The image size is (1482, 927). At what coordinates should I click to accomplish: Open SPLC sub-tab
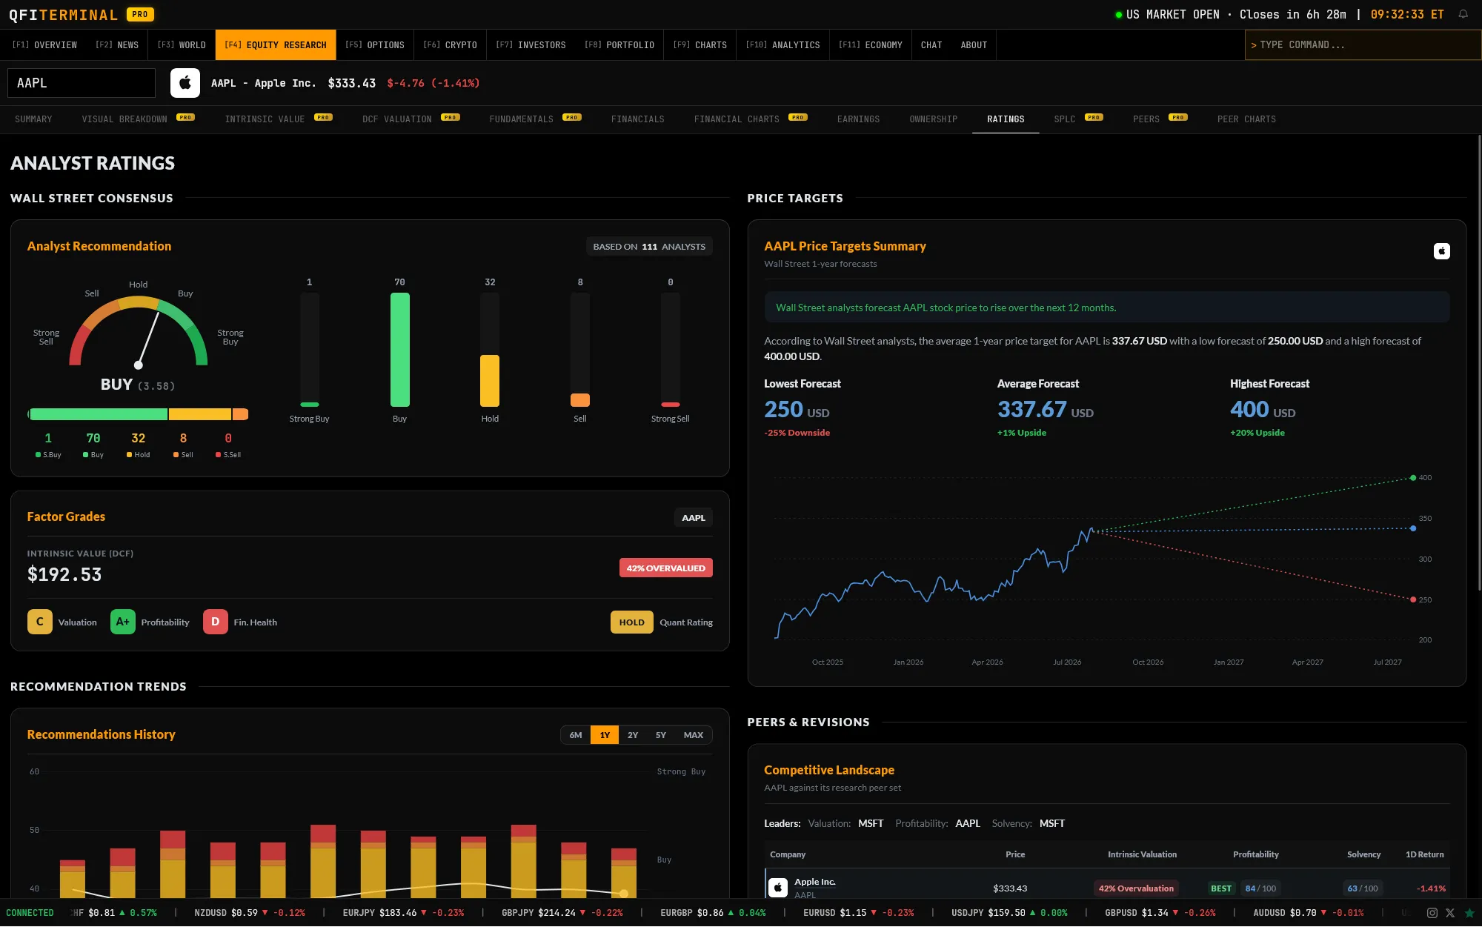[1078, 119]
